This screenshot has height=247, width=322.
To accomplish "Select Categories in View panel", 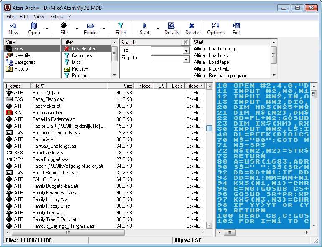I will (32, 62).
